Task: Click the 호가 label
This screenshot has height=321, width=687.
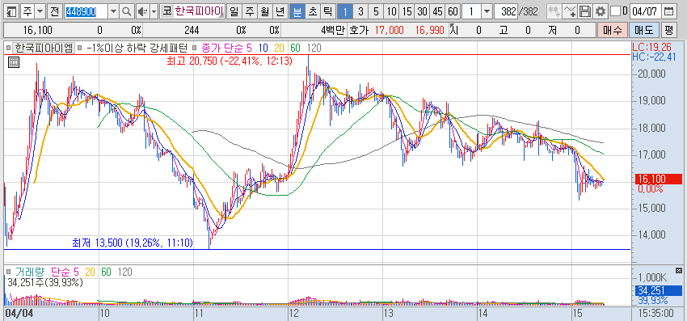Action: click(360, 30)
